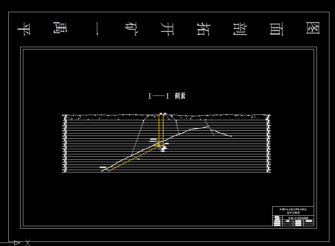The width and height of the screenshot is (335, 246).
Task: Click the large title character 禹
Action: [x=60, y=28]
